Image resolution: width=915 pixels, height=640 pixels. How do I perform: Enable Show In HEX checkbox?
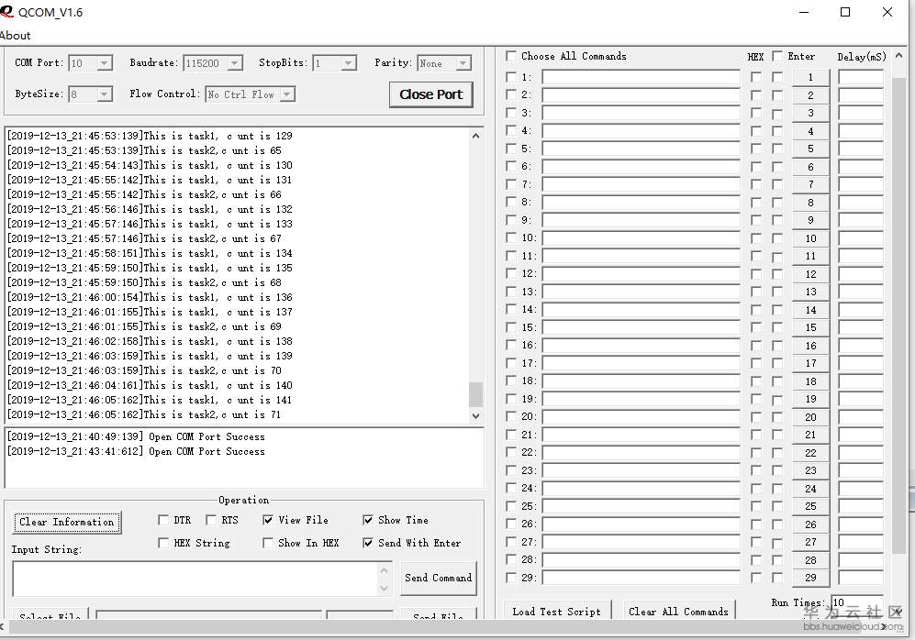click(x=268, y=543)
